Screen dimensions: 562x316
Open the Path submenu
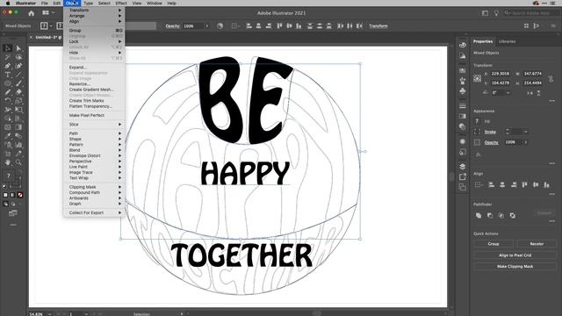pos(94,133)
